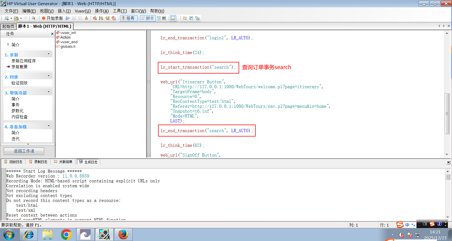452x241 pixels.
Task: Select vuser_init in the script tree
Action: tap(68, 33)
